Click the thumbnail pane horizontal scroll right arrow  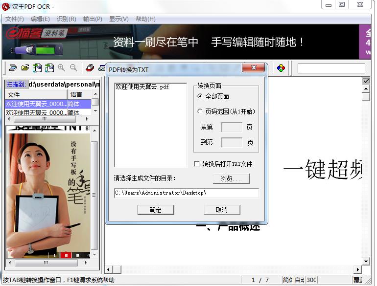86,263
